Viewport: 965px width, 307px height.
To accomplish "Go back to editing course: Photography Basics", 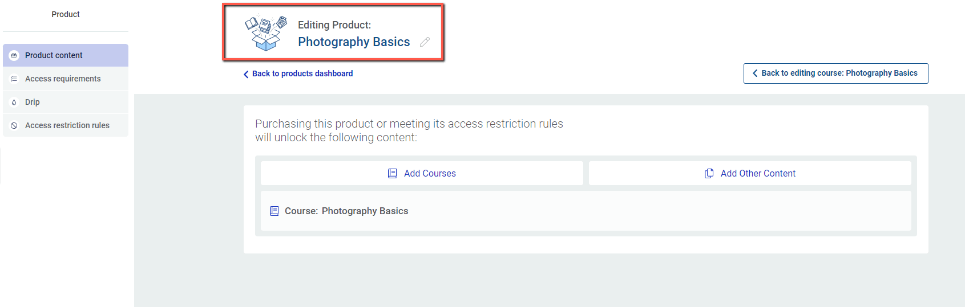I will (x=835, y=73).
